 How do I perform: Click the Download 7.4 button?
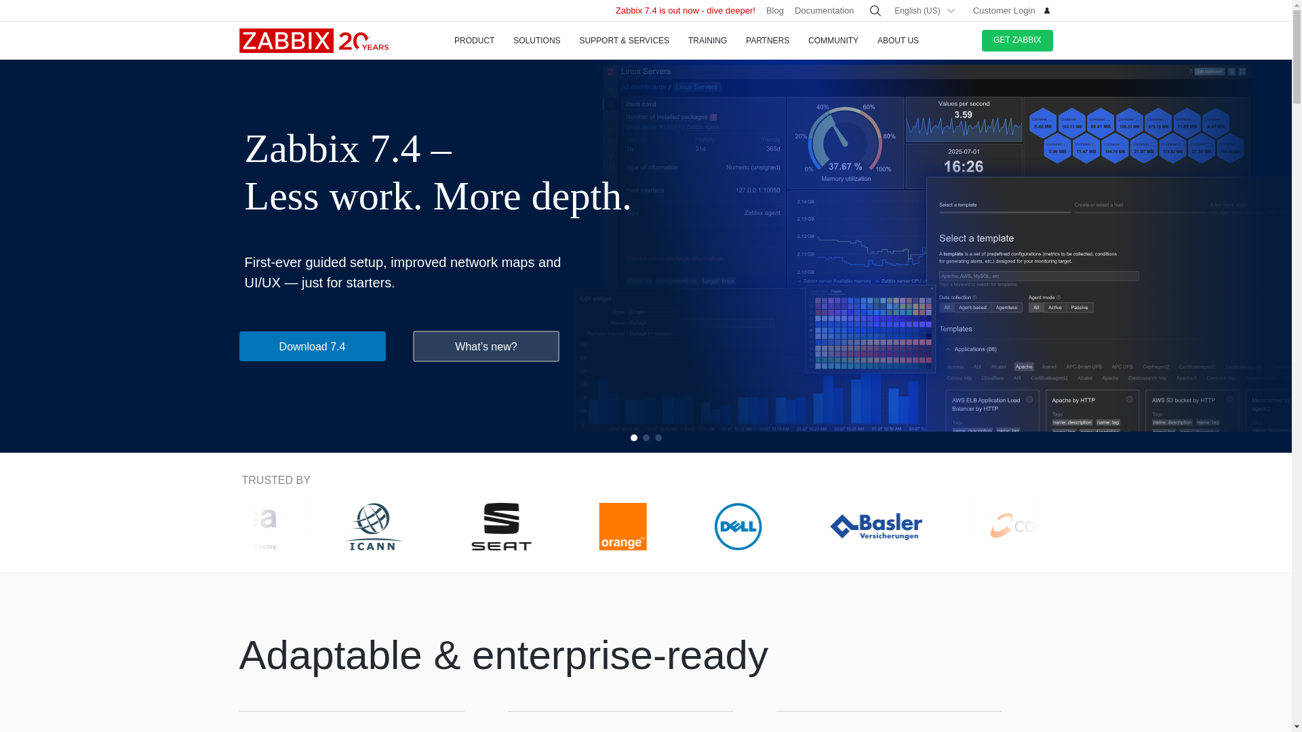point(312,346)
